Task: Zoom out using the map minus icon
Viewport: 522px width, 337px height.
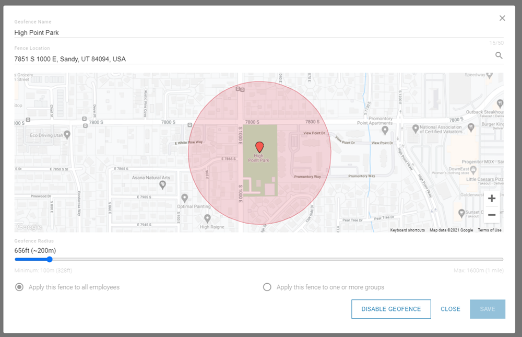Action: point(491,215)
